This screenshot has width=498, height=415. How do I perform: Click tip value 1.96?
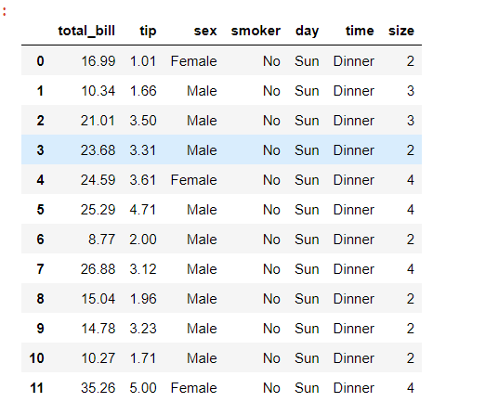pos(143,299)
